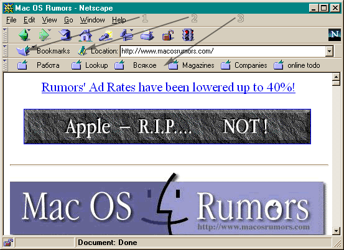Open the Edit menu

pos(29,20)
